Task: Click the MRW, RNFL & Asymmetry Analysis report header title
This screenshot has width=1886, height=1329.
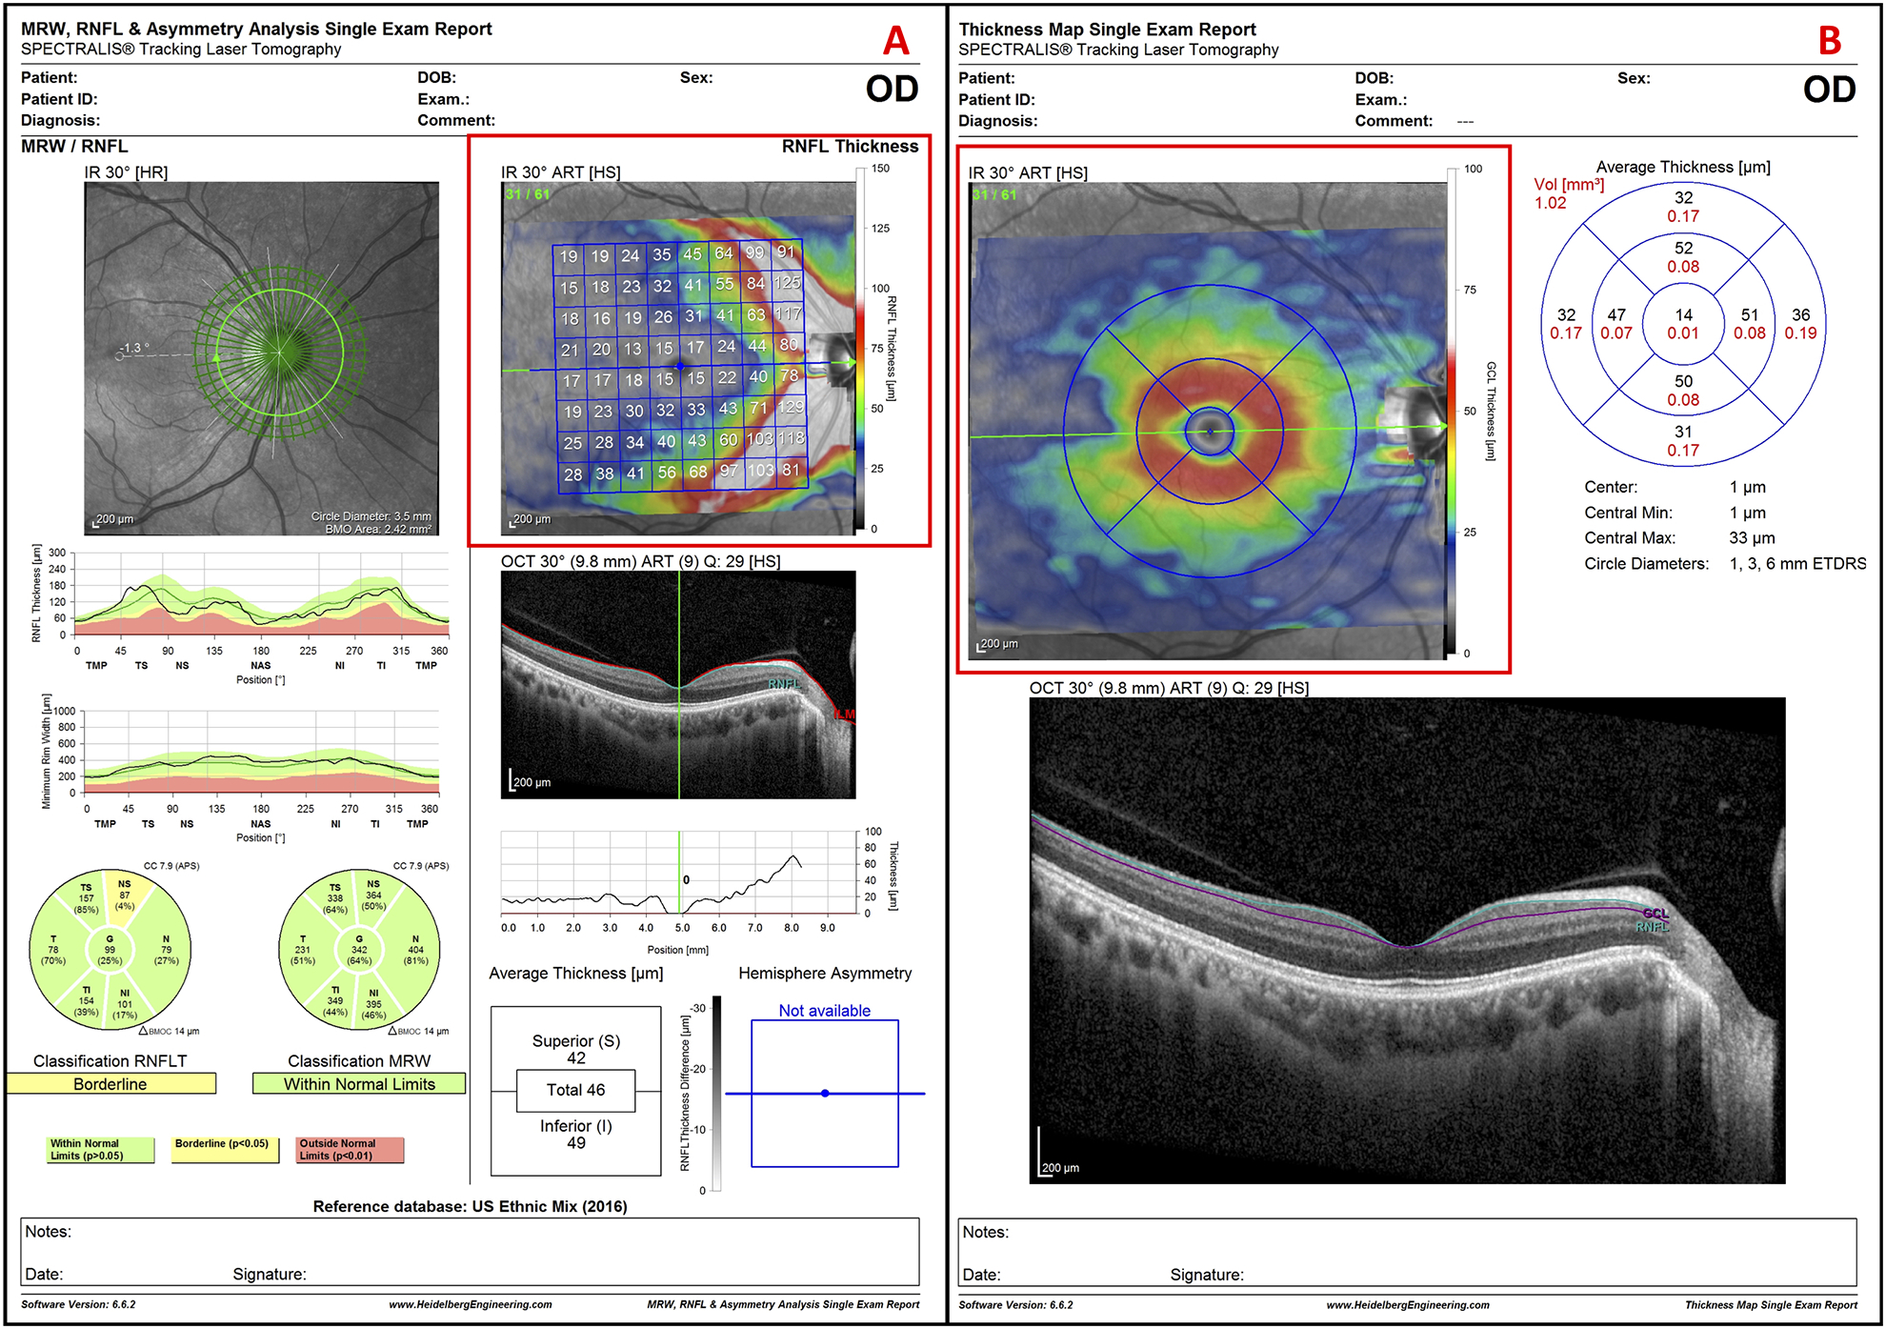Action: [256, 29]
